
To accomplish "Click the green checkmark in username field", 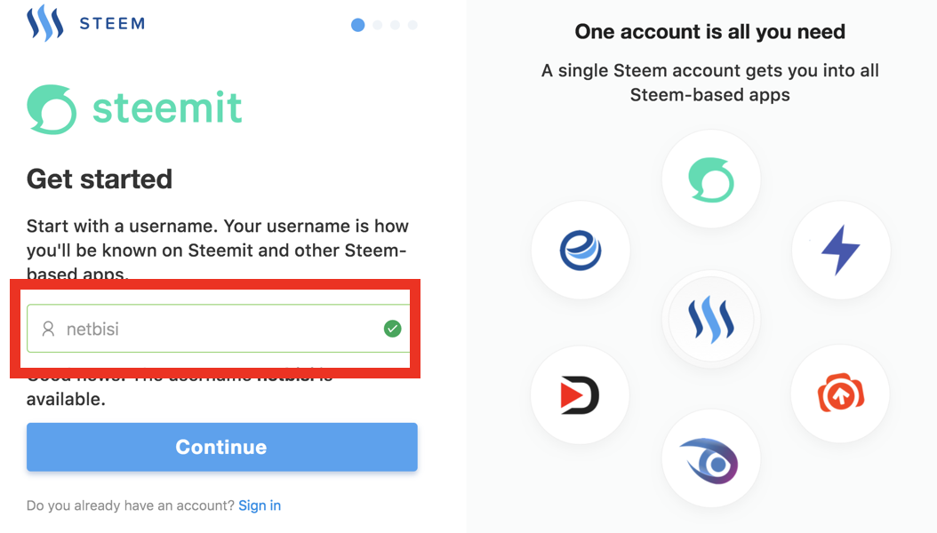I will point(392,329).
